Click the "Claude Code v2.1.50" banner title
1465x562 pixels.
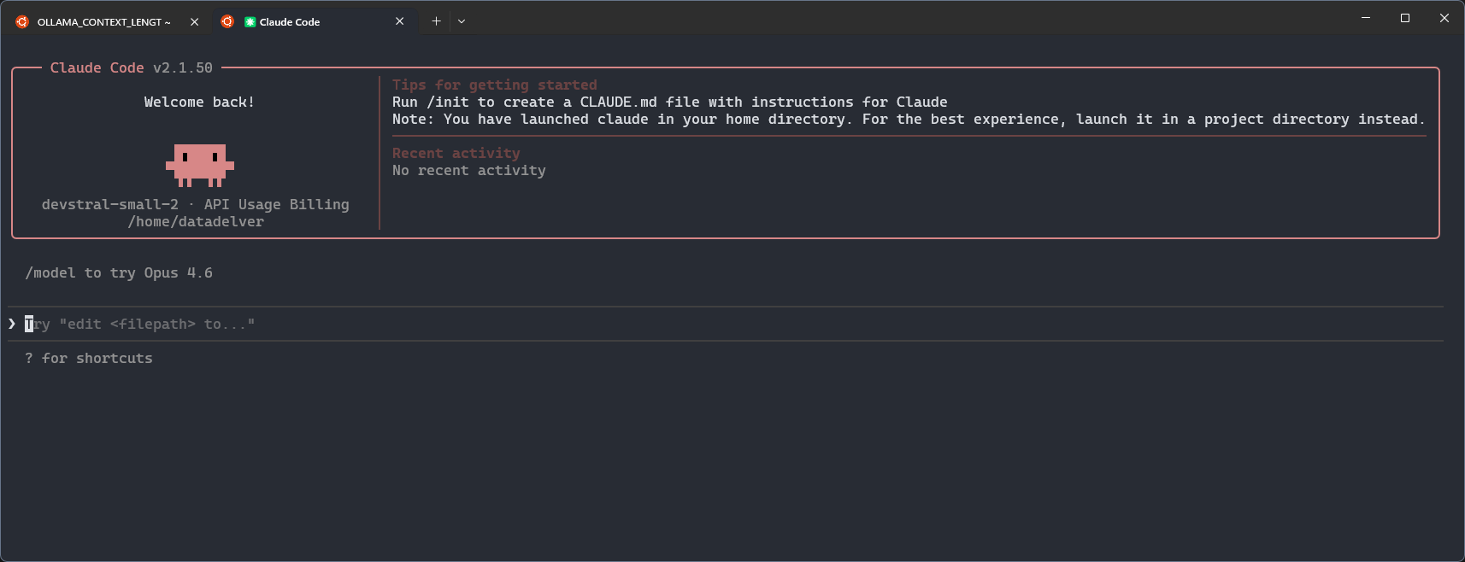pos(132,67)
